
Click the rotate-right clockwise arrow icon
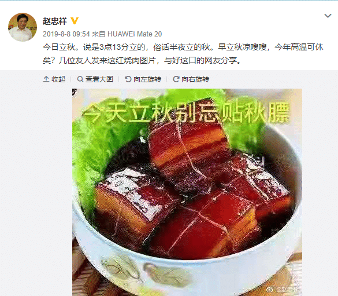click(176, 79)
